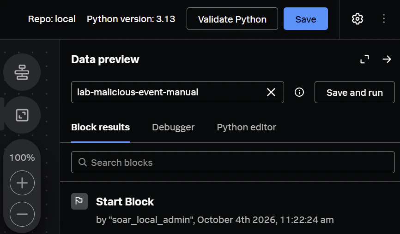Click the fit-to-screen canvas icon

(22, 115)
